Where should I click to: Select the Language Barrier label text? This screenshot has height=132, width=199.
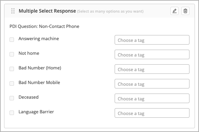36,112
